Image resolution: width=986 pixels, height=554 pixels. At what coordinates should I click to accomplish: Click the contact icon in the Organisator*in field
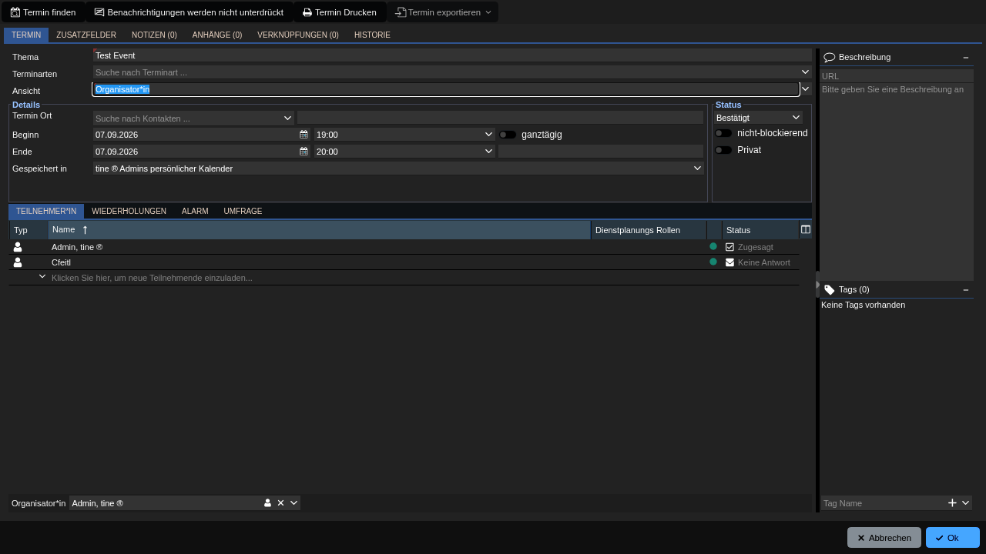coord(268,502)
